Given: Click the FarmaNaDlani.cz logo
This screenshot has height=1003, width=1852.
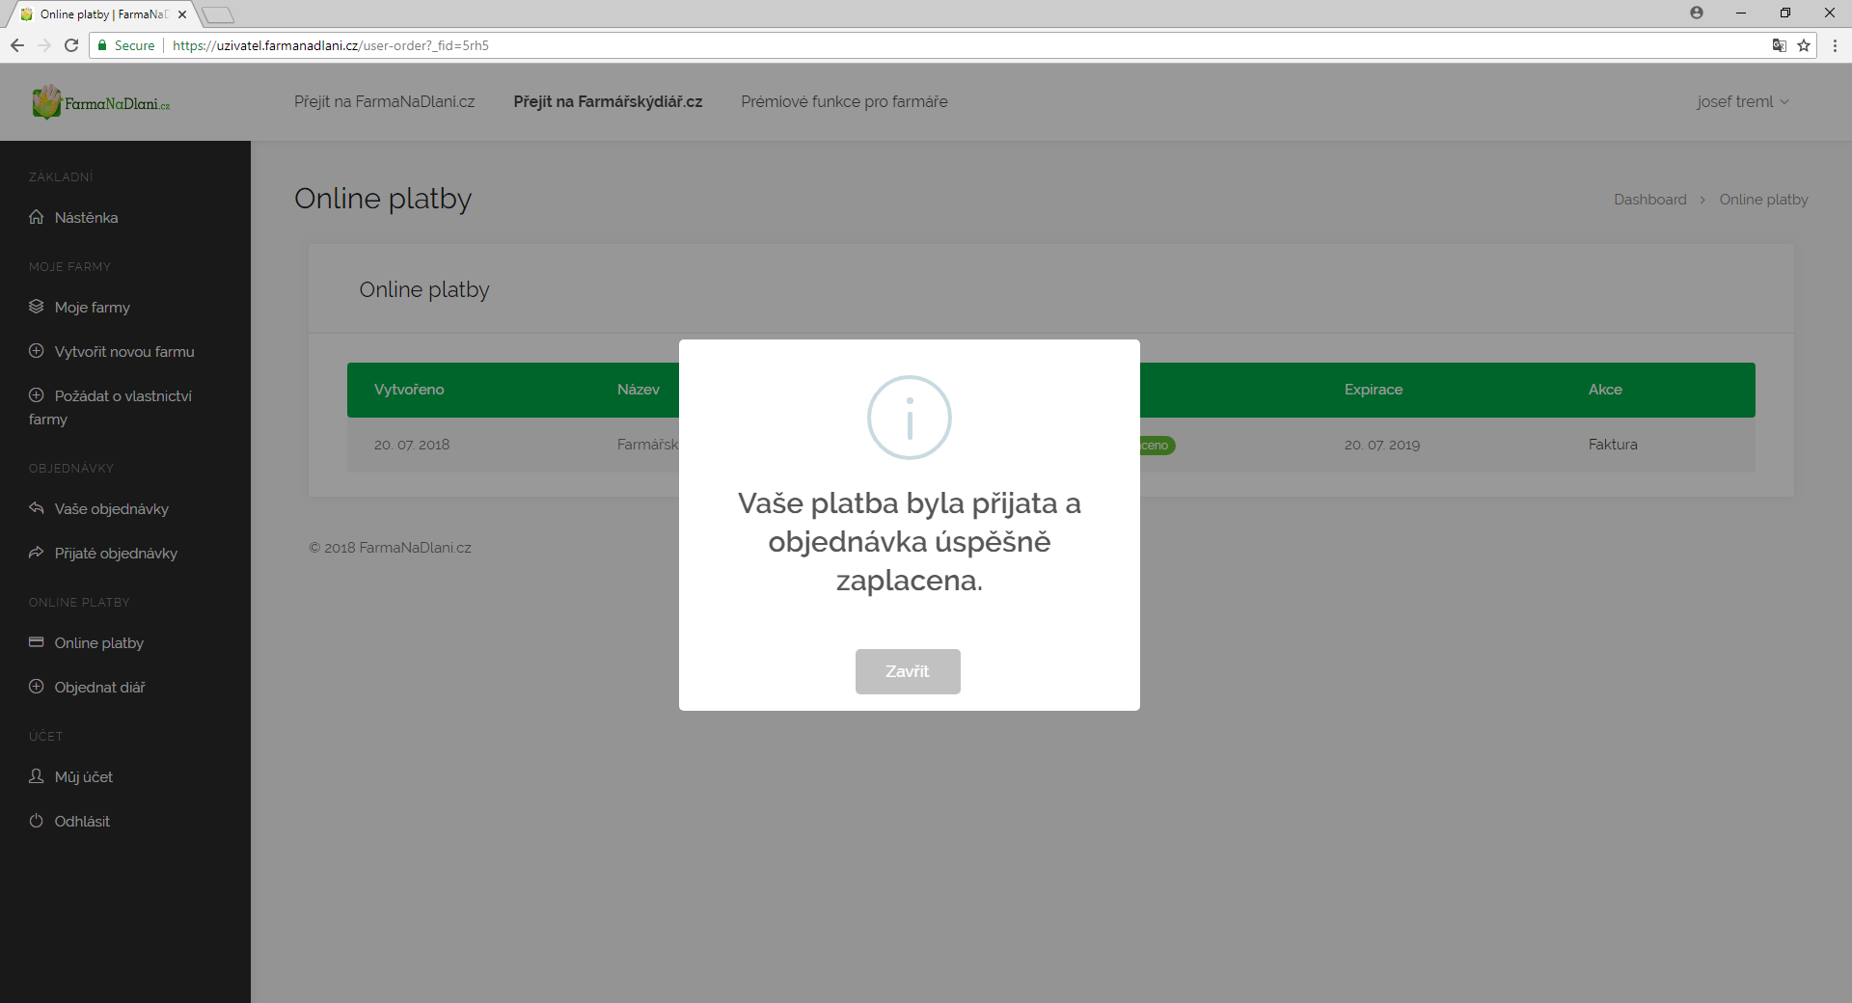Looking at the screenshot, I should tap(101, 103).
